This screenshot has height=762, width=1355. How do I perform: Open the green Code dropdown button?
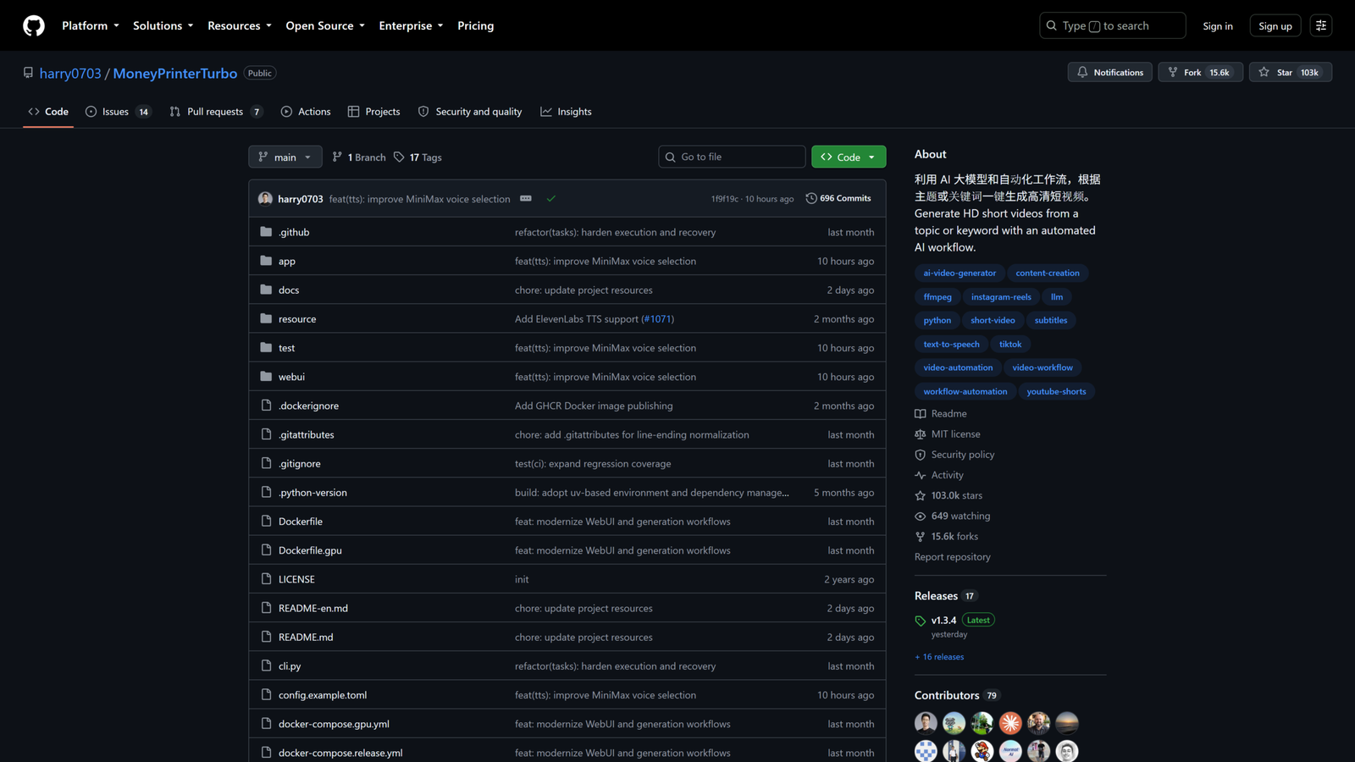click(x=849, y=157)
